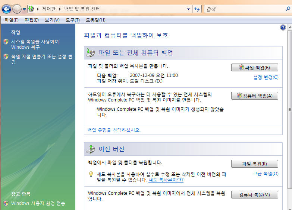Click restore icon in 이전 버전 header
The width and height of the screenshot is (292, 210).
click(91, 149)
